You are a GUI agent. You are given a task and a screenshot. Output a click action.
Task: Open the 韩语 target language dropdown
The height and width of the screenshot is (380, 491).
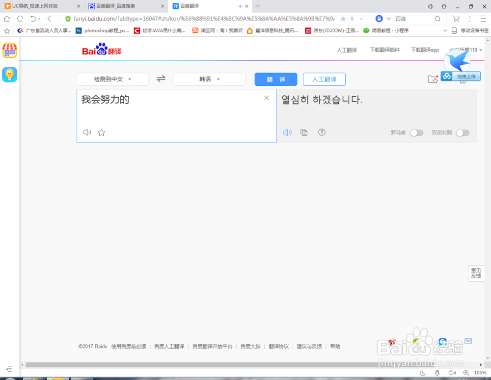(210, 78)
